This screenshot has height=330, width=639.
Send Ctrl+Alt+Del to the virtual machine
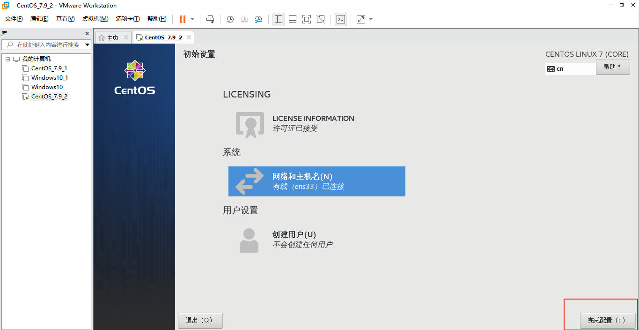[x=210, y=19]
